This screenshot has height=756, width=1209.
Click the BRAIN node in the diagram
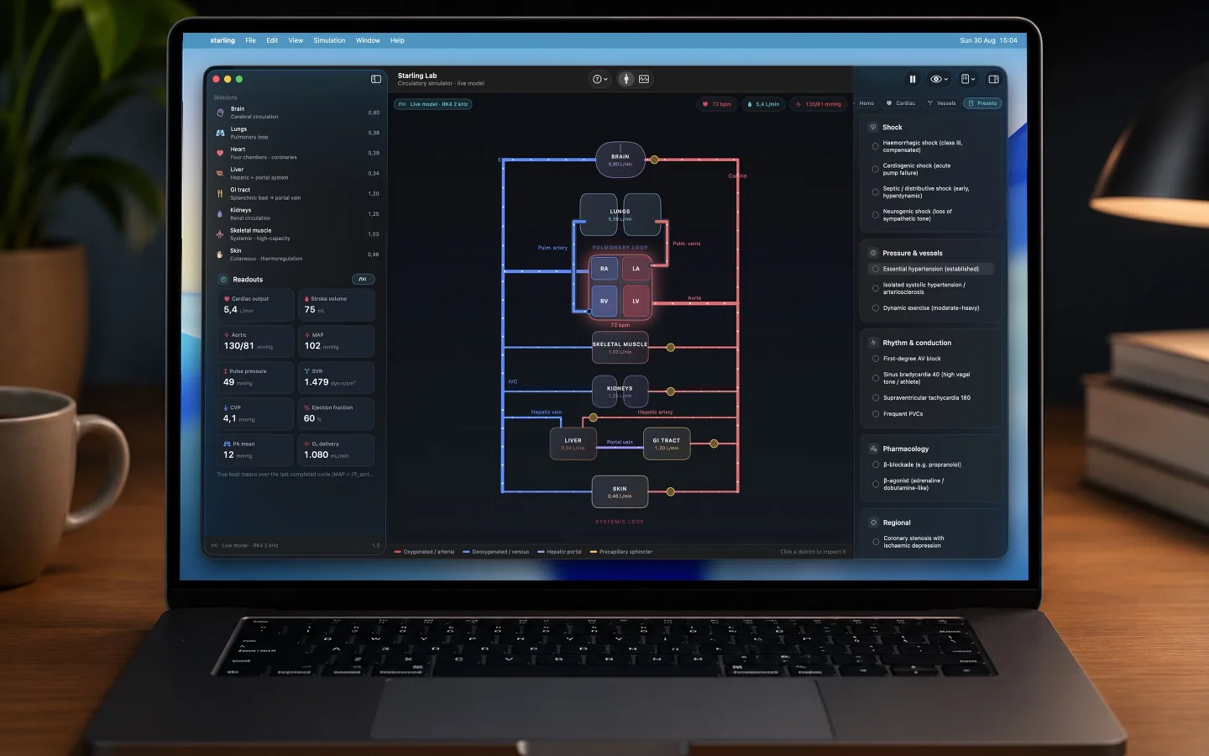click(x=620, y=160)
